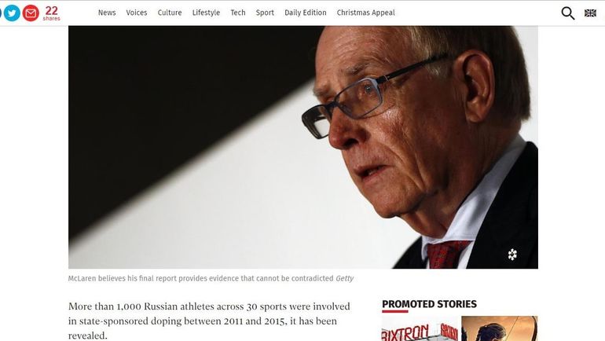Click the UK flag edition icon
Viewport: 605px width, 341px height.
(590, 13)
